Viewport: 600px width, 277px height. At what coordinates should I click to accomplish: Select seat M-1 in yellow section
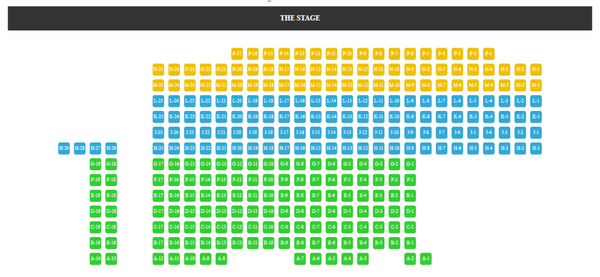[x=536, y=85]
